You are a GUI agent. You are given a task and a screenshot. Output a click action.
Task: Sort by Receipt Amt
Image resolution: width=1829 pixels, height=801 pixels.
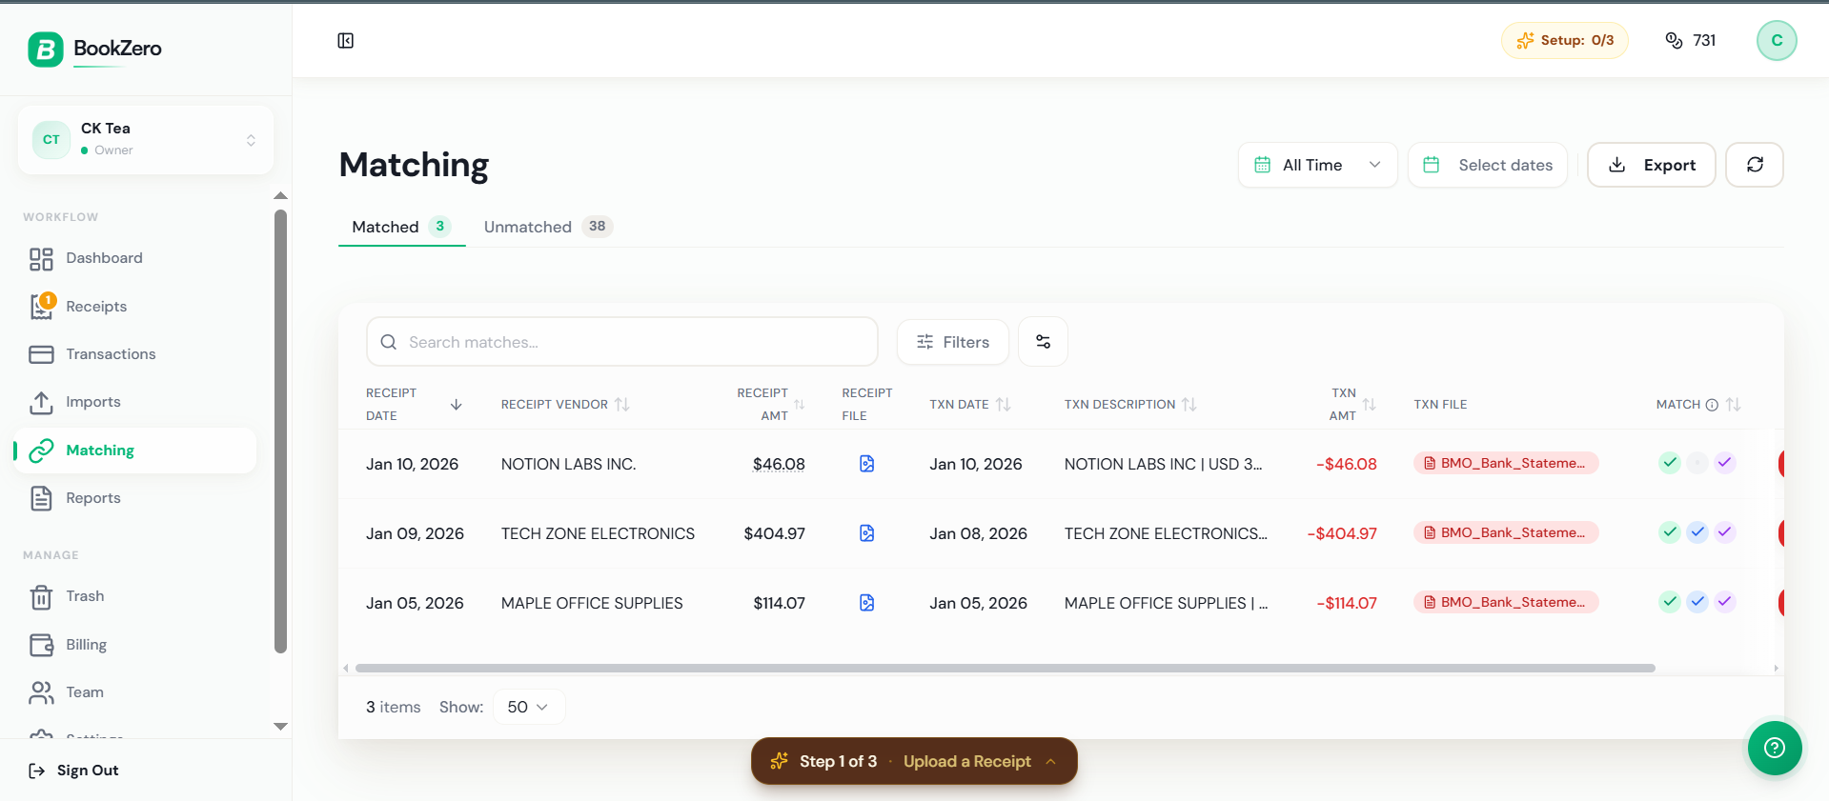click(x=799, y=405)
